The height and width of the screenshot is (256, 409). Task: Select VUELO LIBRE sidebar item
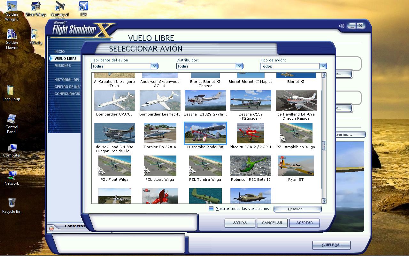point(66,59)
